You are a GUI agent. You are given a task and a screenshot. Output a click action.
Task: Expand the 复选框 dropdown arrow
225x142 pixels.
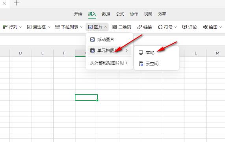pyautogui.click(x=49, y=27)
